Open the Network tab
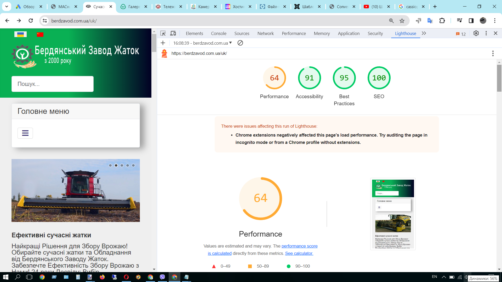502x282 pixels. (265, 33)
